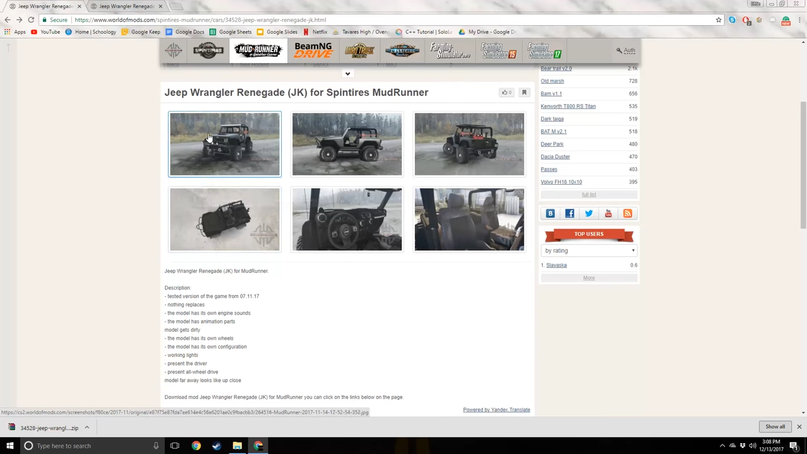Open the Dacia Duster mod link
807x454 pixels.
555,156
